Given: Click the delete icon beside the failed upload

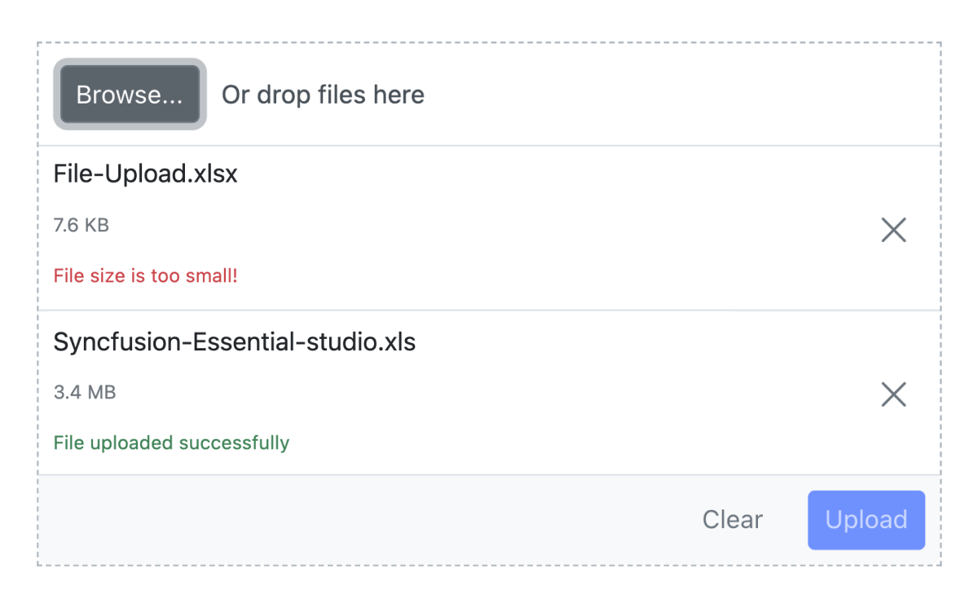Looking at the screenshot, I should (893, 230).
